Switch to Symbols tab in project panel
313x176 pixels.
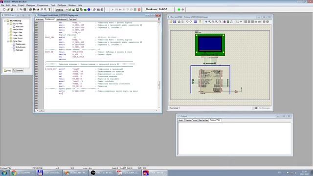point(18,70)
